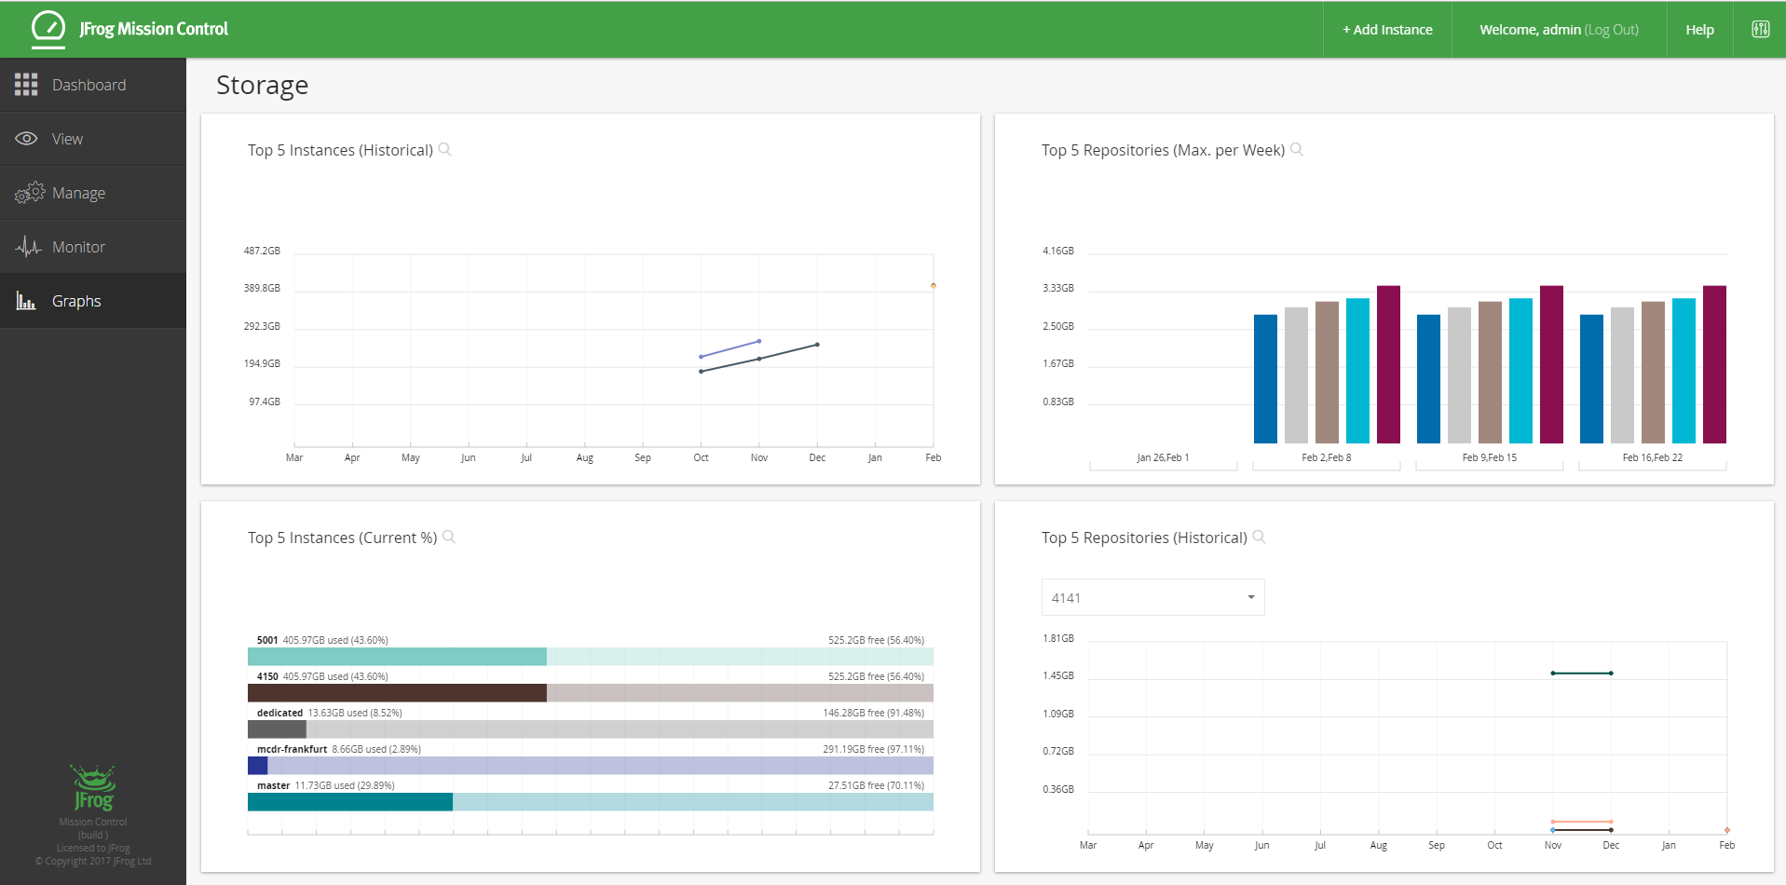
Task: Click the Dashboard grid icon
Action: 26,85
